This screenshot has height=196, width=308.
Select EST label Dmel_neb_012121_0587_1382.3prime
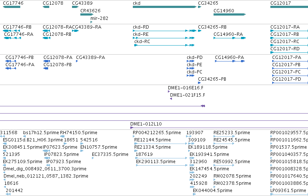pyautogui.click(x=46, y=176)
